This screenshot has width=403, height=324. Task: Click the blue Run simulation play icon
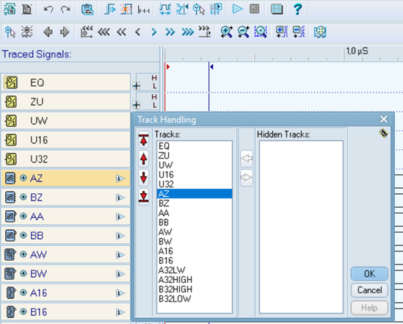pyautogui.click(x=238, y=9)
